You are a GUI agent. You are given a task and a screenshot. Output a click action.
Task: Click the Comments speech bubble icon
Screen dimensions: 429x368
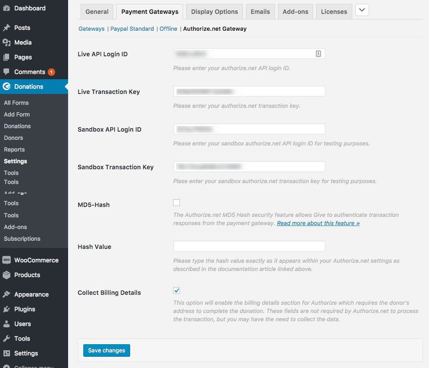click(x=7, y=72)
